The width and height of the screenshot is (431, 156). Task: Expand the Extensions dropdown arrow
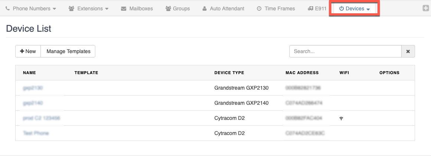click(x=107, y=9)
